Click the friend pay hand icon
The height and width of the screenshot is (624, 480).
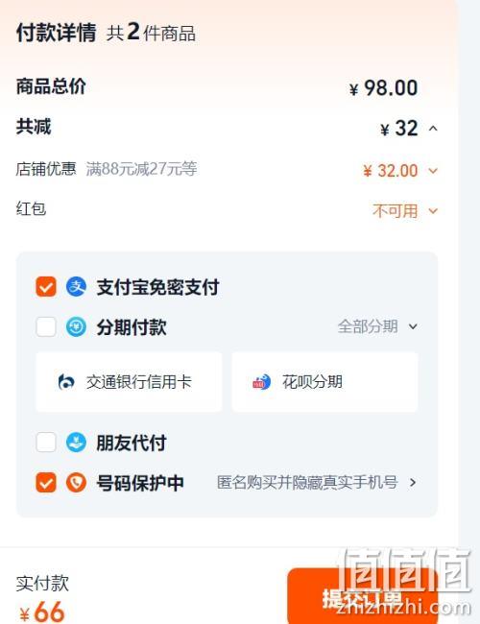point(76,443)
